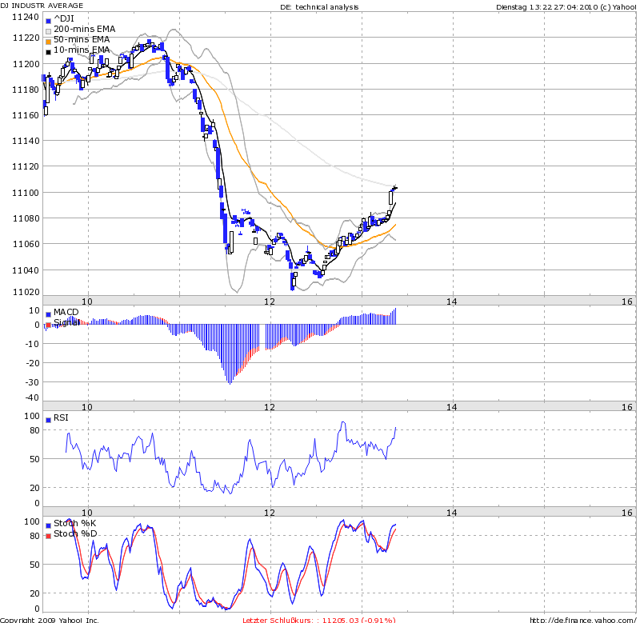The image size is (640, 623).
Task: Click the blue MACD legend swatch
Action: pyautogui.click(x=48, y=314)
